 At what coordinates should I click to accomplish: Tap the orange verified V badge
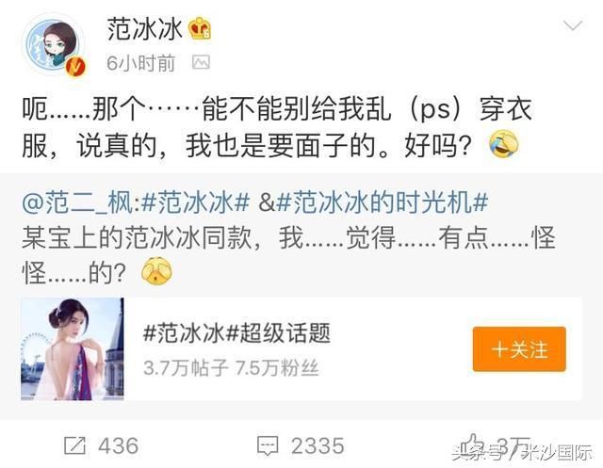pyautogui.click(x=75, y=67)
